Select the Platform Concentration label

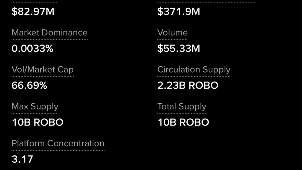[x=58, y=143]
